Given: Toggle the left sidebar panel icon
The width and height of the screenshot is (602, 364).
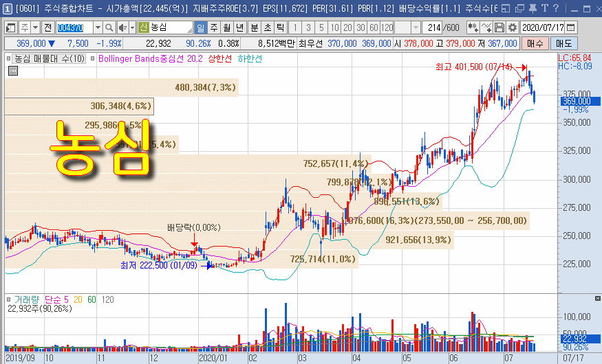Looking at the screenshot, I should 10,27.
